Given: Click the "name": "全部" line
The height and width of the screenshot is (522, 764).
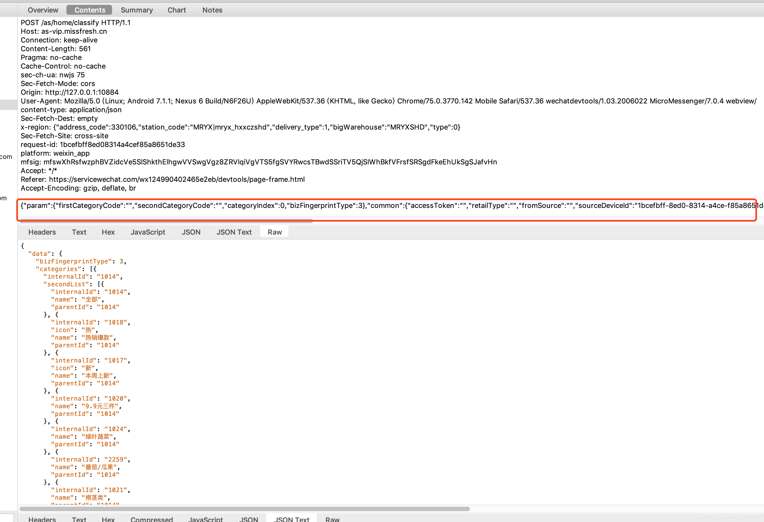Looking at the screenshot, I should (78, 299).
